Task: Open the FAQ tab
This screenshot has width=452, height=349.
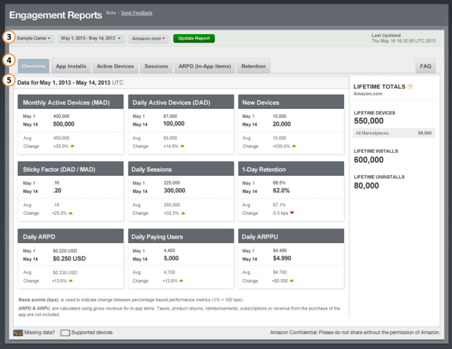Action: tap(426, 66)
